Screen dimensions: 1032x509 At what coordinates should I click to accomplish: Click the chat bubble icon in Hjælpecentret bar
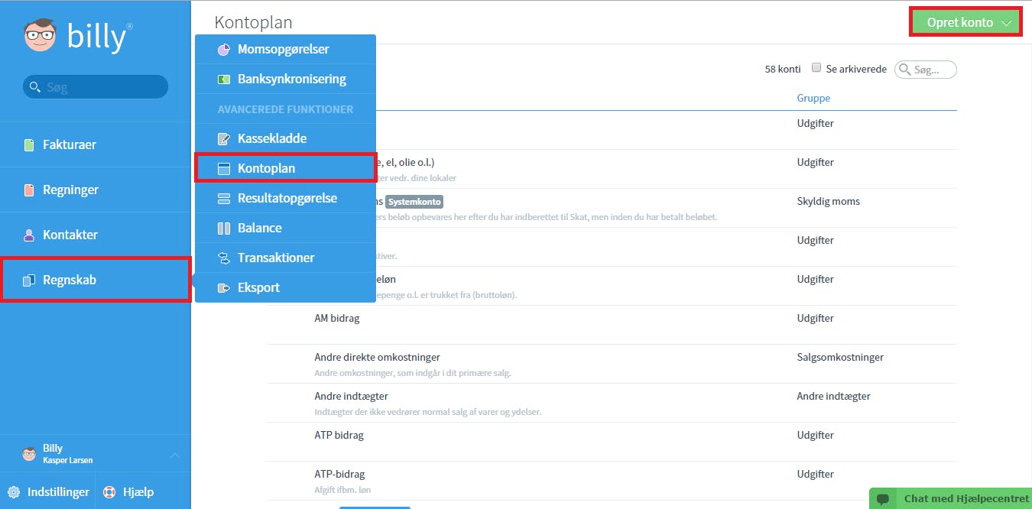(x=883, y=499)
